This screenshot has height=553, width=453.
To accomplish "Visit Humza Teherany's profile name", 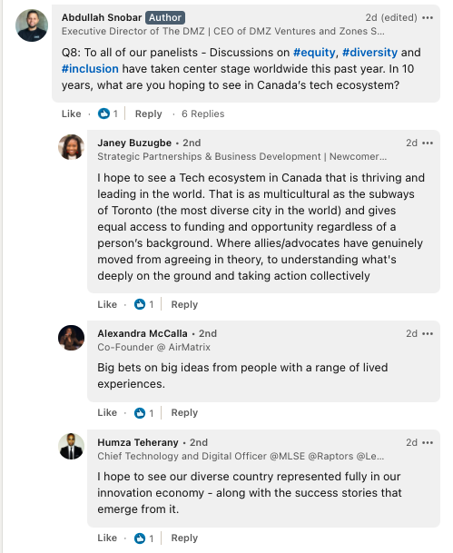I will [x=138, y=442].
